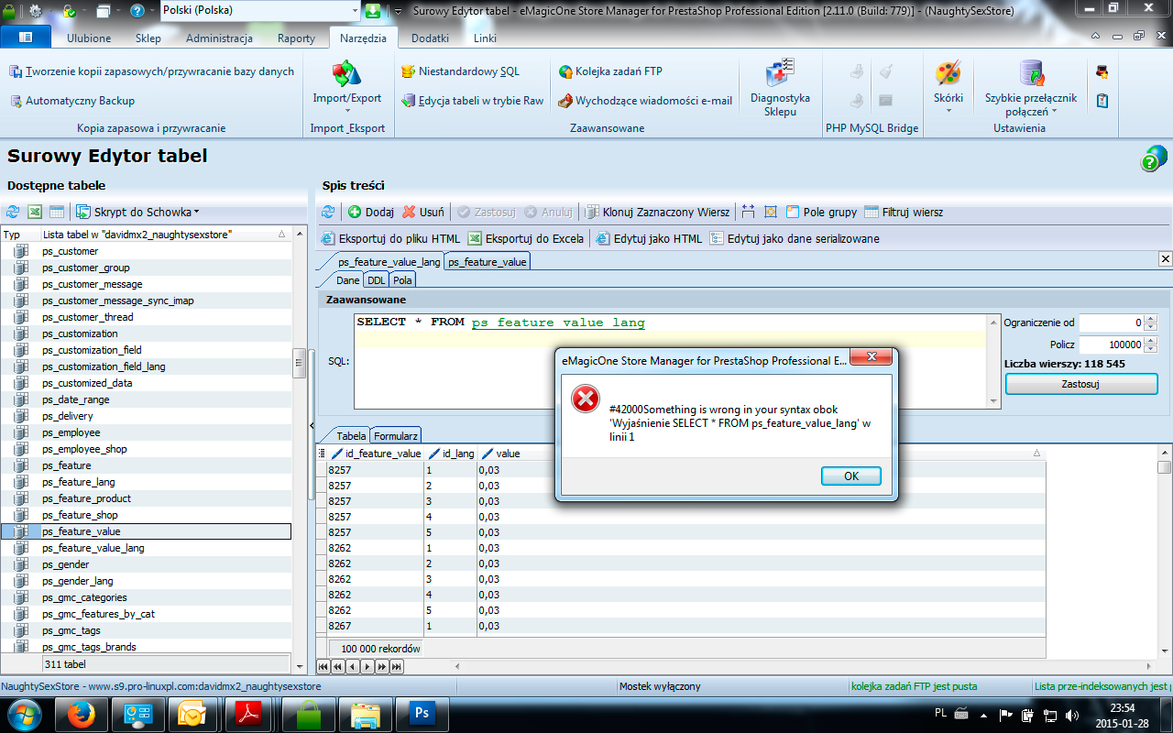Viewport: 1173px width, 733px height.
Task: Toggle Filtruj wiersz
Action: pos(904,212)
